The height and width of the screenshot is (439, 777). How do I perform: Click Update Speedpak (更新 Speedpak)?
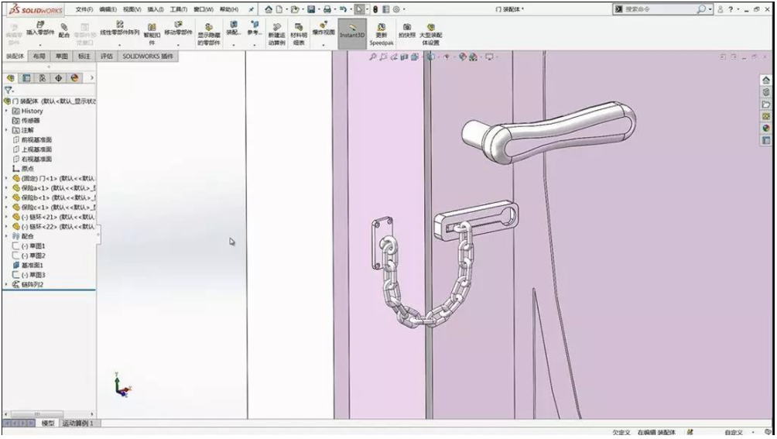(381, 34)
